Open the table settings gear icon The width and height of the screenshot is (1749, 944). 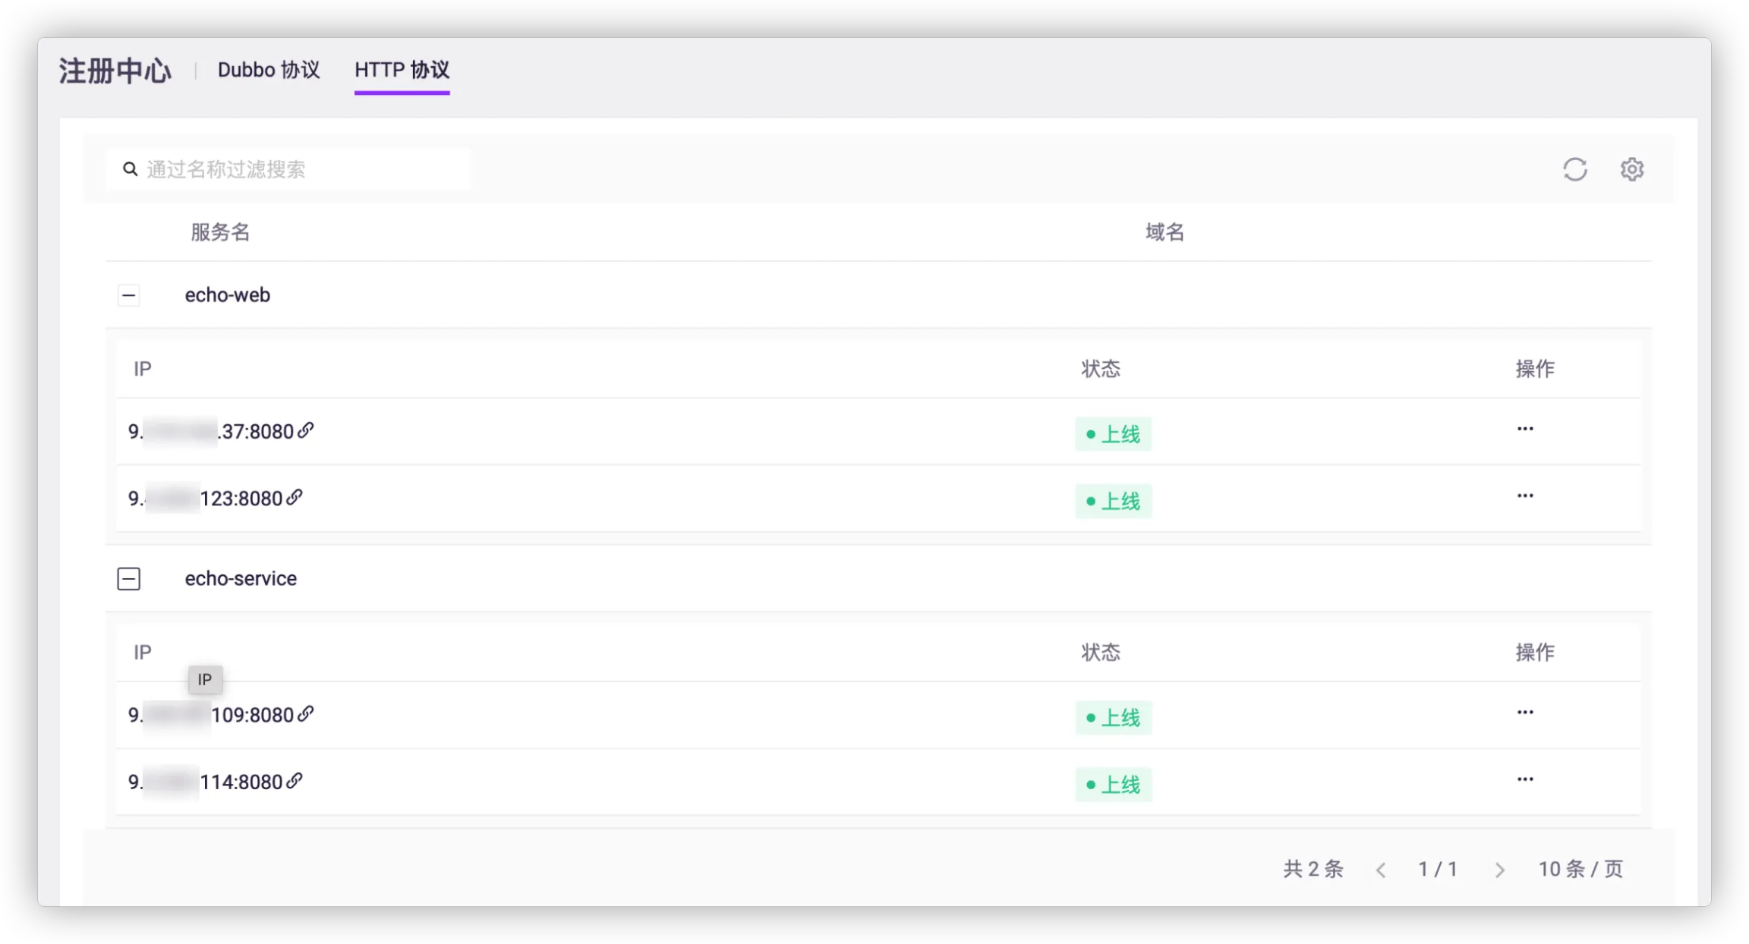1631,169
